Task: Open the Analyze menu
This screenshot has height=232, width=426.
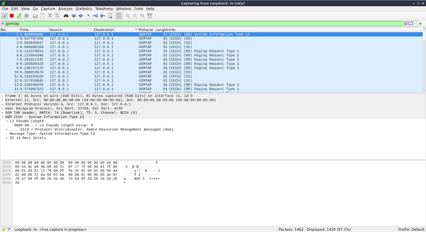Action: 65,9
